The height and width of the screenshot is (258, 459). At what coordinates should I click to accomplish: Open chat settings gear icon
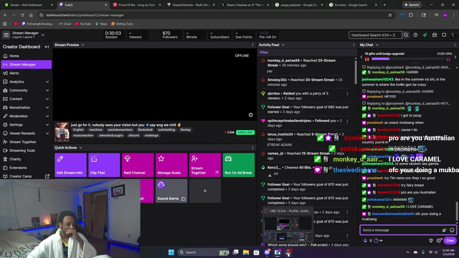[x=439, y=240]
